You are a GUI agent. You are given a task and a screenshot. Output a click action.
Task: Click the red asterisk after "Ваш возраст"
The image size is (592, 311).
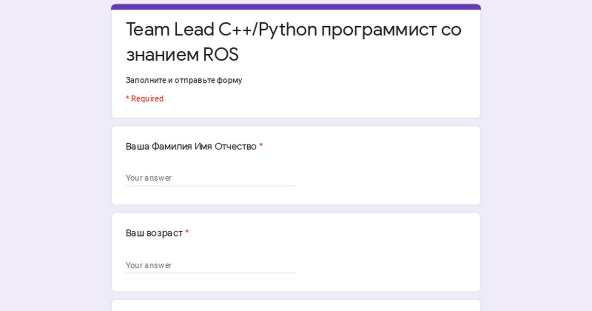tap(187, 233)
